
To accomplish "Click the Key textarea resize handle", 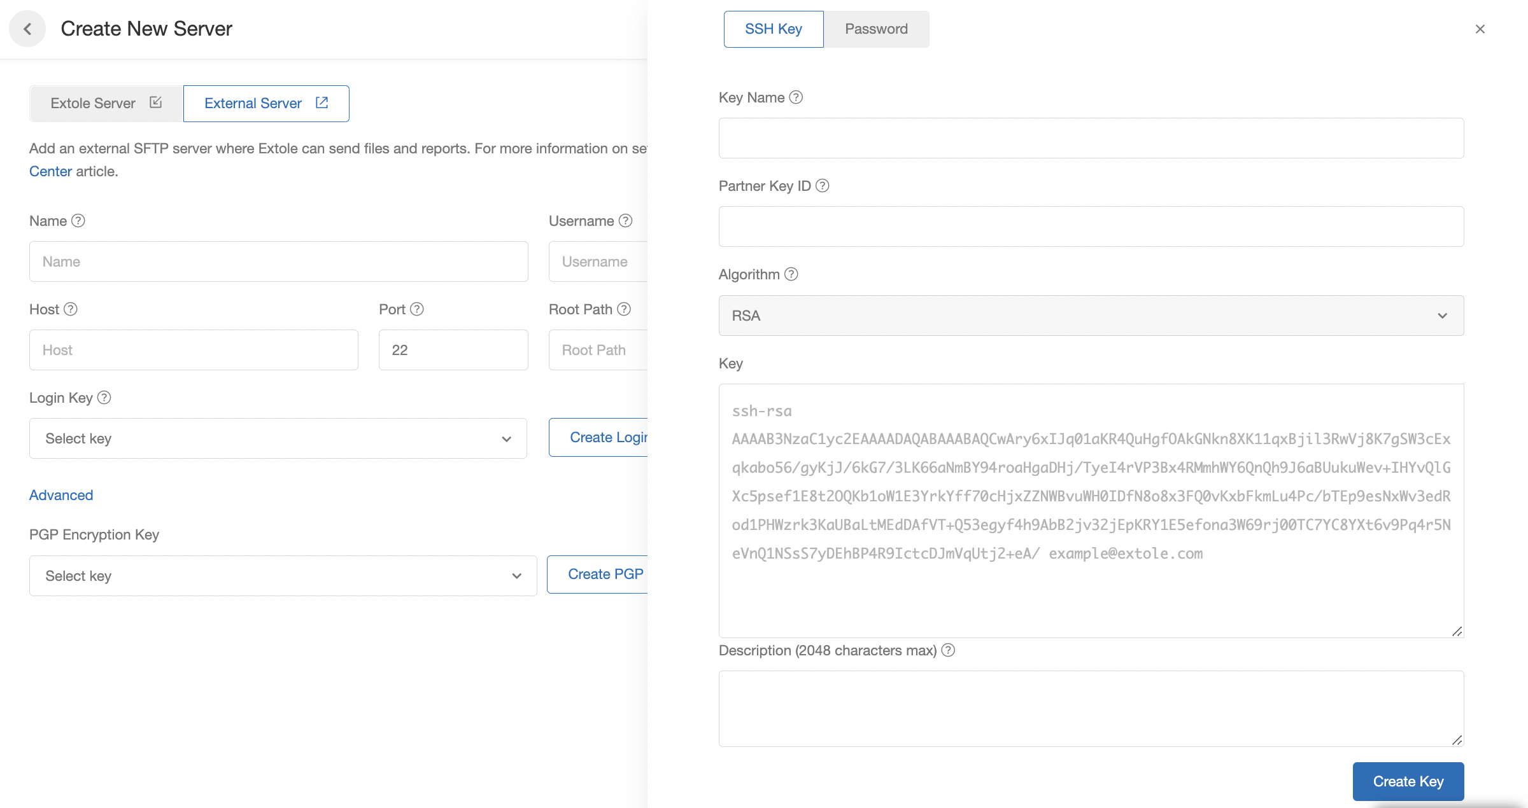I will pos(1457,631).
